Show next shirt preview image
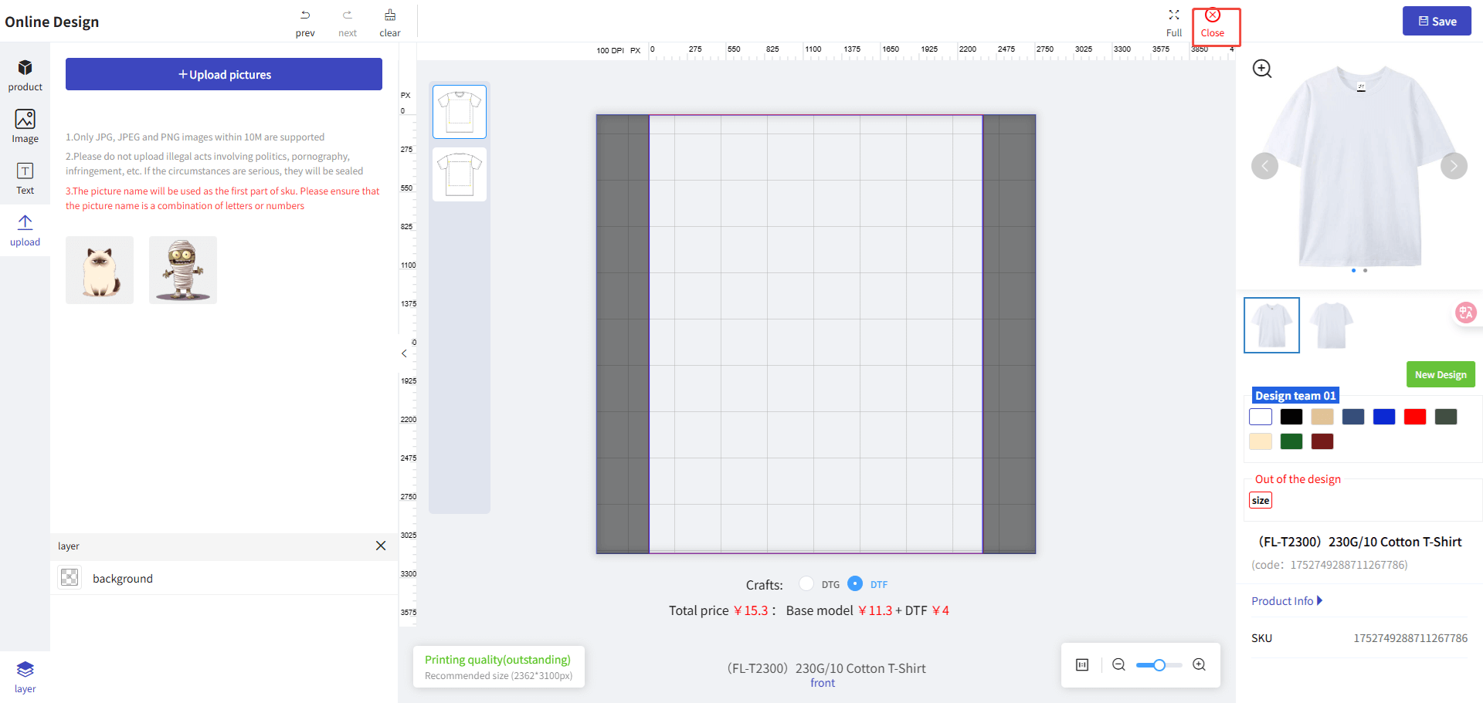The width and height of the screenshot is (1483, 703). (x=1454, y=166)
